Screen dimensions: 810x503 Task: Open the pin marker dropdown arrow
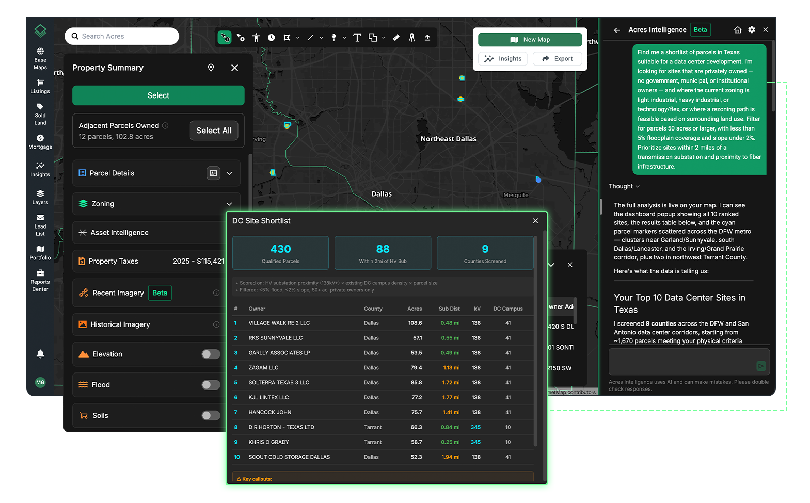coord(344,38)
